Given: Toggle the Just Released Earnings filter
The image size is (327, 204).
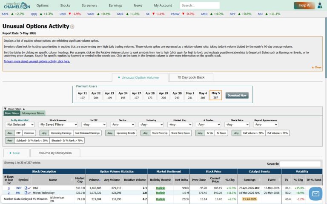Looking at the screenshot, I should 87,133.
